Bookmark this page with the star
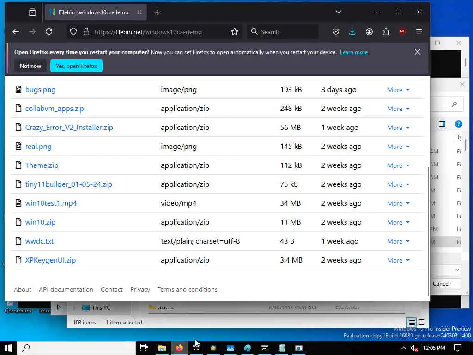473x355 pixels. click(234, 32)
